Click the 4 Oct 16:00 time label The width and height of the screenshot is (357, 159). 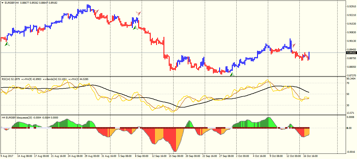point(259,156)
